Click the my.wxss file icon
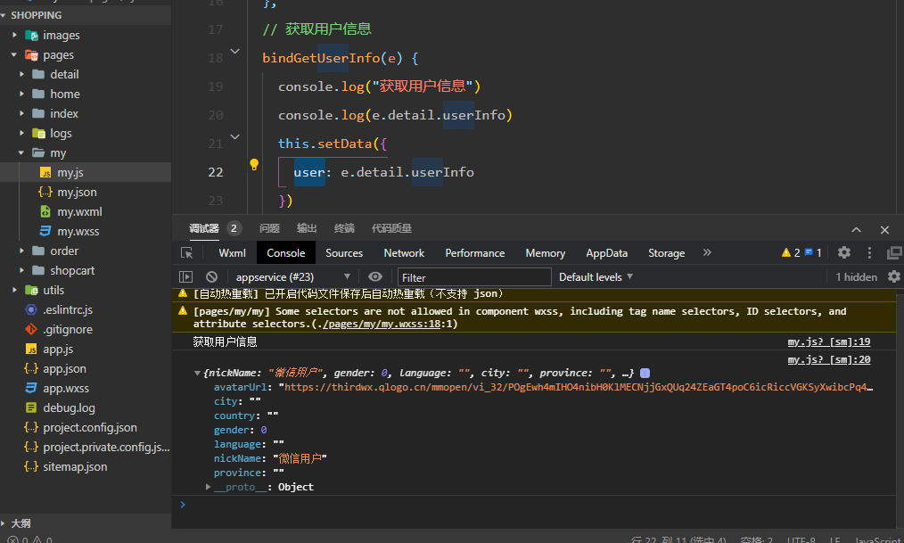 point(45,231)
